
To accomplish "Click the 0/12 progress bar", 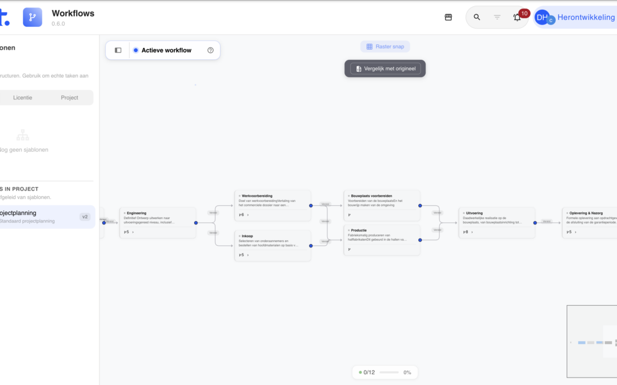I will tap(389, 372).
